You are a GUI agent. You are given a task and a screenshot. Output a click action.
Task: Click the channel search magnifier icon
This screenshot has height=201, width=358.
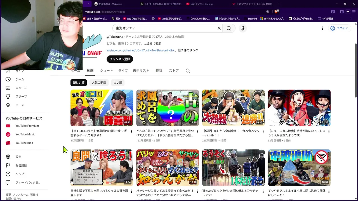(x=188, y=71)
